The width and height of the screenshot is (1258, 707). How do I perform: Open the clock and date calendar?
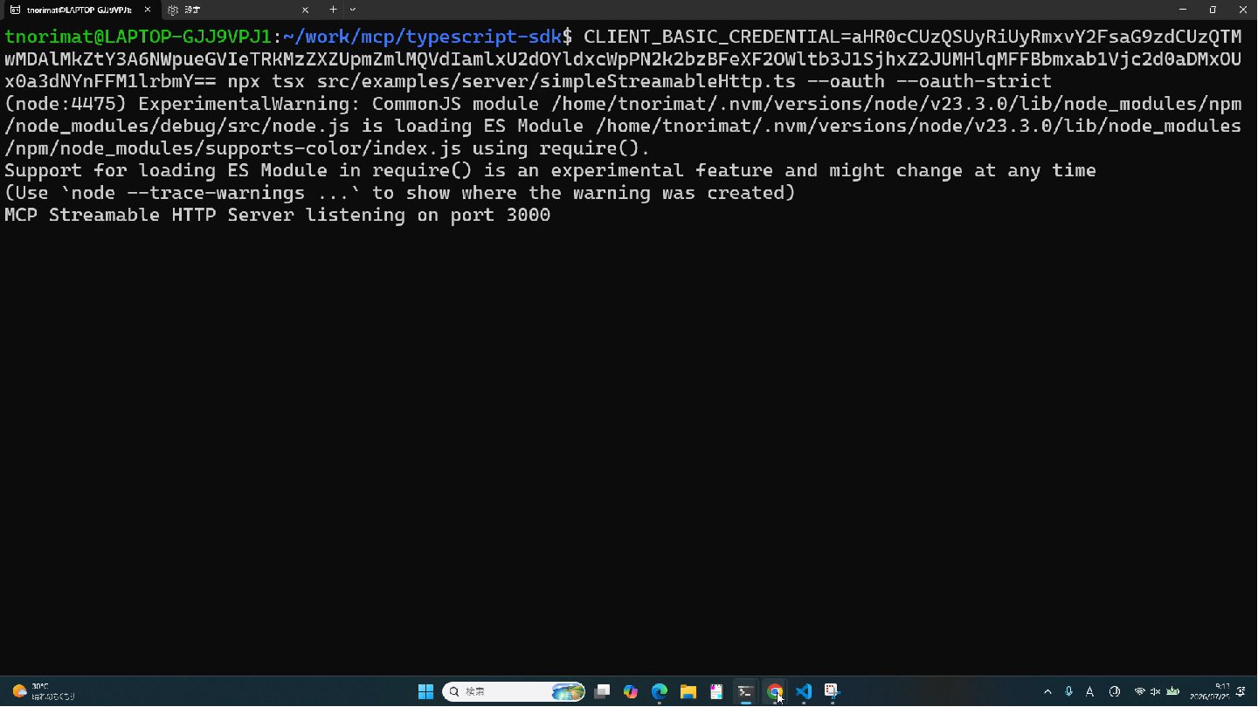pos(1210,691)
